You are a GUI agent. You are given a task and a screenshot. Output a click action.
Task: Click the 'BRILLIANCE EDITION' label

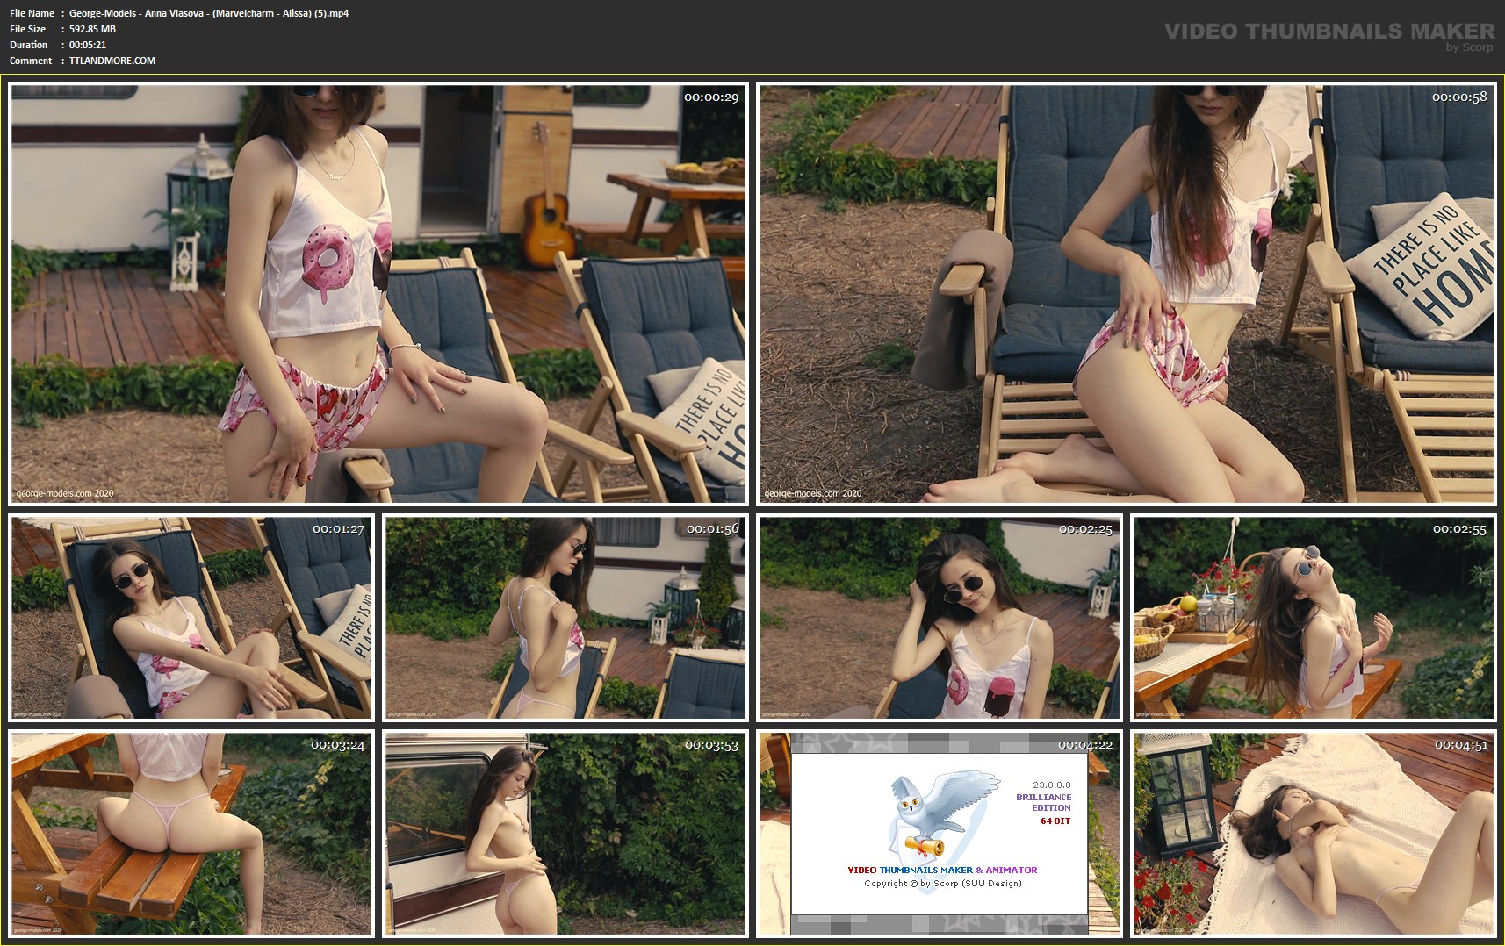point(1043,802)
